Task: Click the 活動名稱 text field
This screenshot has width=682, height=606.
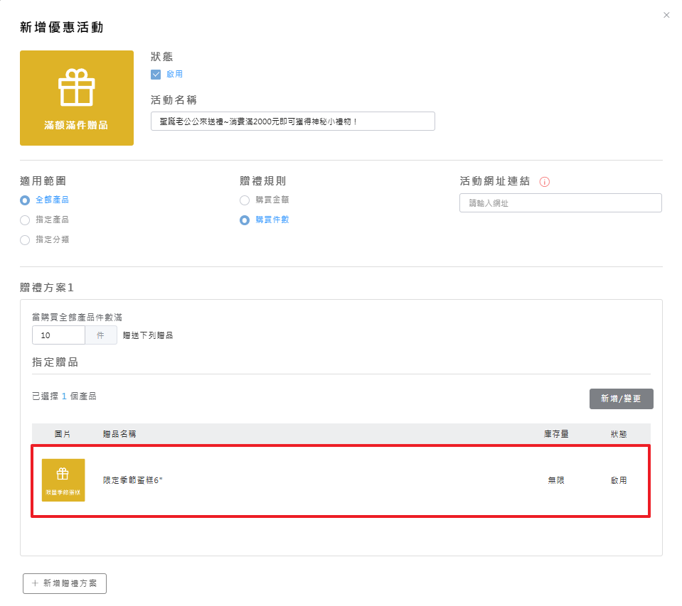Action: 292,121
